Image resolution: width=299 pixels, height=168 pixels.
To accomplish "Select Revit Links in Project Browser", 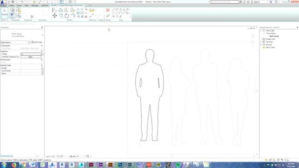I will tap(270, 47).
